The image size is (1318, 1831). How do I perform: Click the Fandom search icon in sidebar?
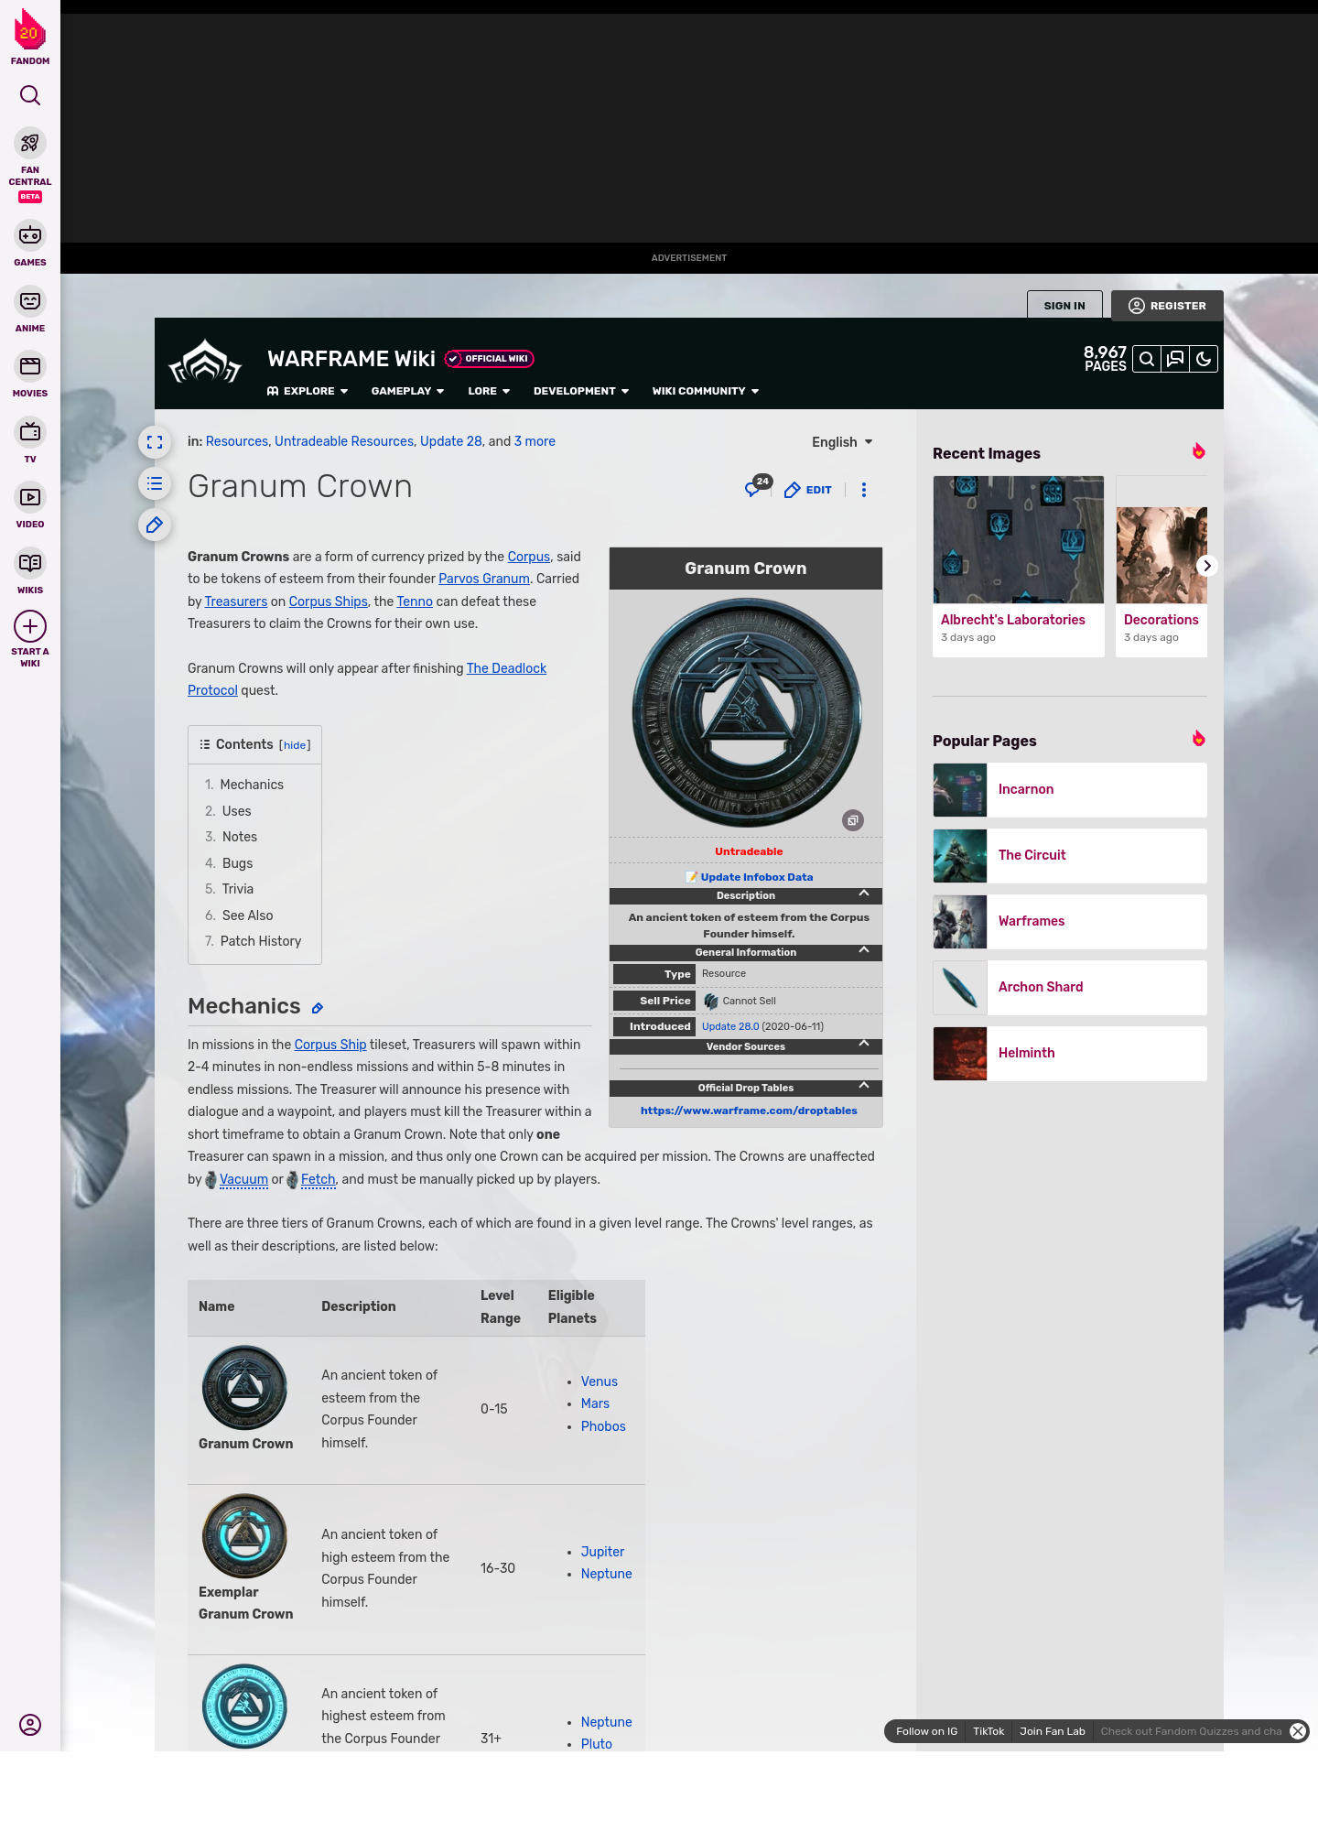[x=30, y=95]
